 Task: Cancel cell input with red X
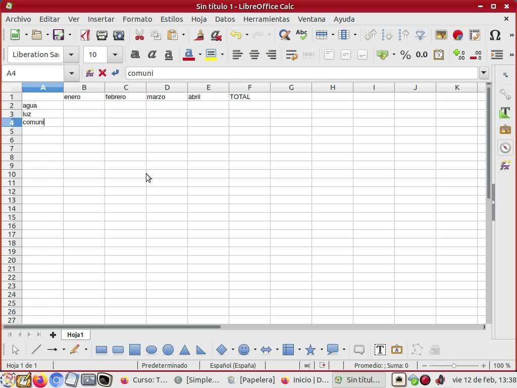(x=102, y=73)
